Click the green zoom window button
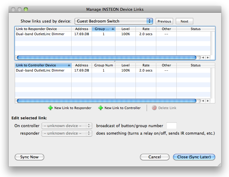This screenshot has width=229, height=177. [26, 9]
